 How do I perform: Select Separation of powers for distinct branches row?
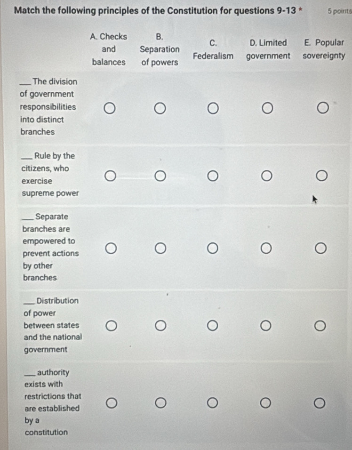[161, 109]
